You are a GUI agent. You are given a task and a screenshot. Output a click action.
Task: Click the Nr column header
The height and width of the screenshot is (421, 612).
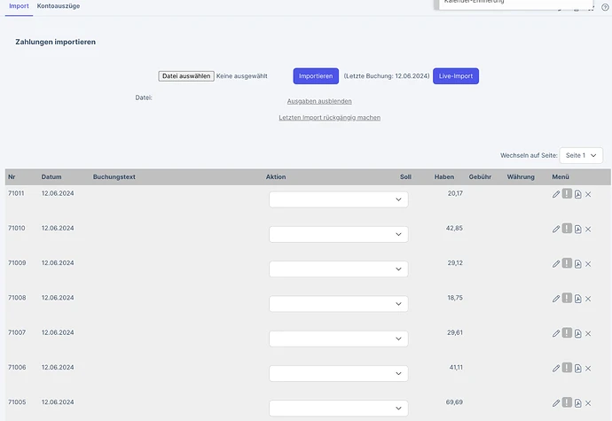click(12, 176)
